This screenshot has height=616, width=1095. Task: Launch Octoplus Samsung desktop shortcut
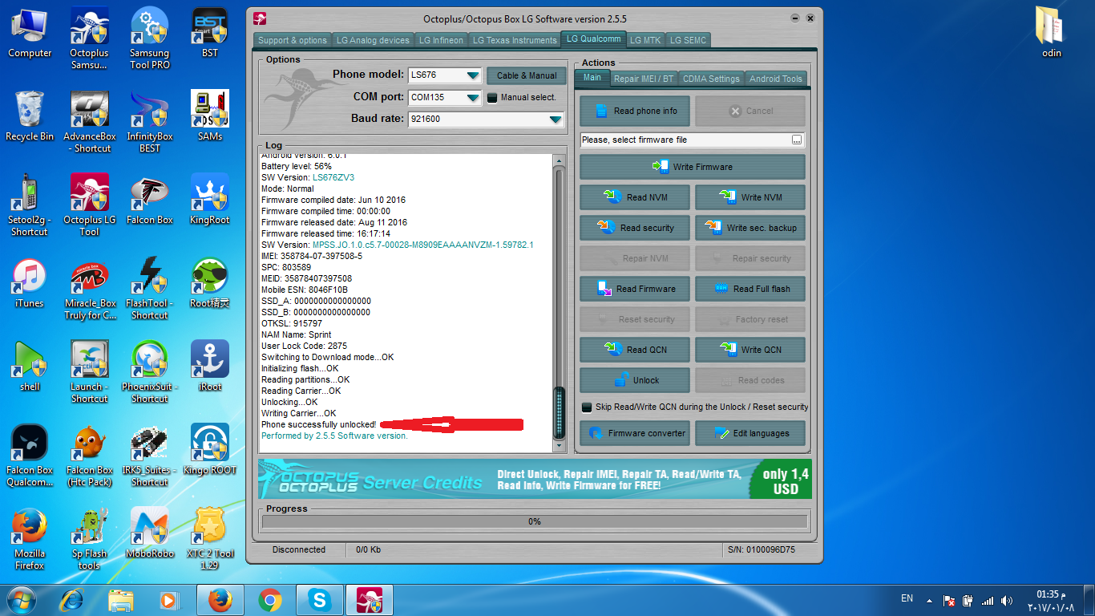tap(89, 38)
